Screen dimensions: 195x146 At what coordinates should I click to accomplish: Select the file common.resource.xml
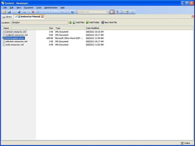pos(16,32)
